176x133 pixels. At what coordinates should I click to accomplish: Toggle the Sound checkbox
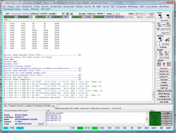point(148,13)
